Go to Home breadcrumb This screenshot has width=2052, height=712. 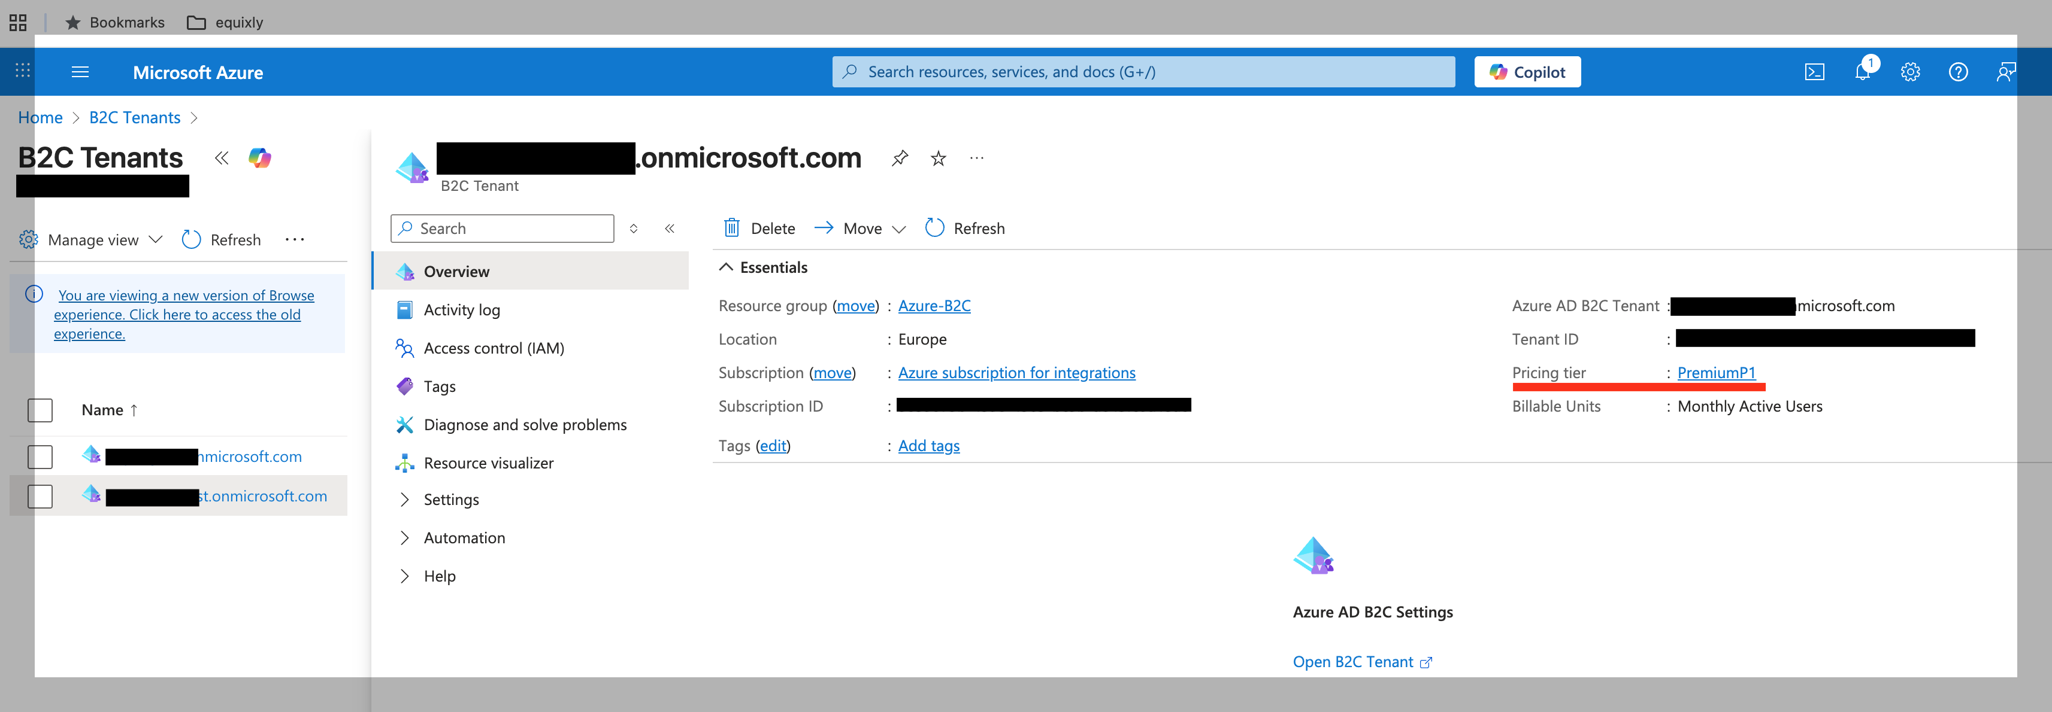pos(40,118)
